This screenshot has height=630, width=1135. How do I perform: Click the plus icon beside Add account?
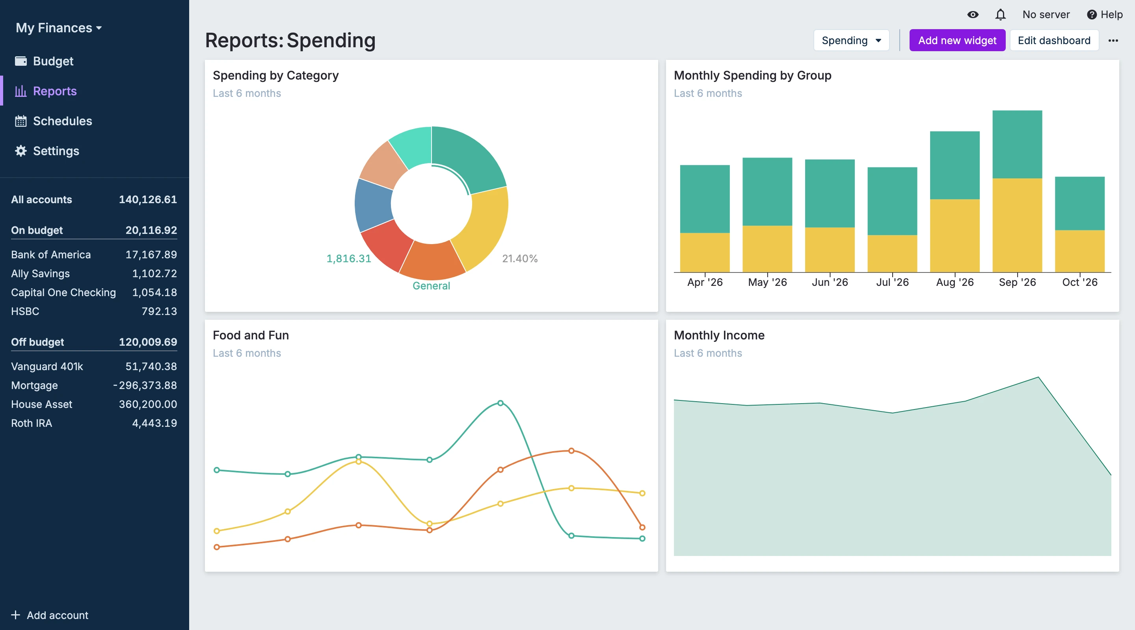[15, 615]
